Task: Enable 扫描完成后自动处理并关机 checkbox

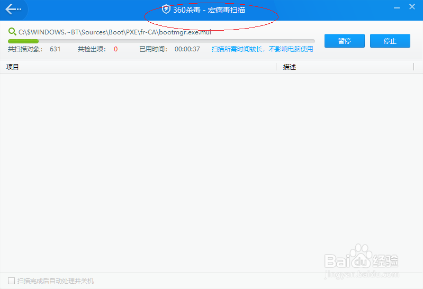Action: tap(11, 281)
